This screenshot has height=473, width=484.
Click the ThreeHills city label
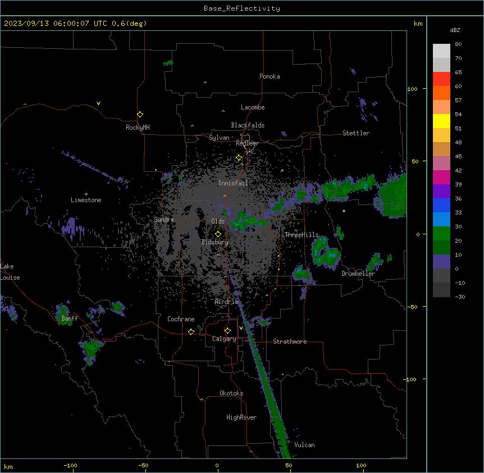(x=302, y=235)
